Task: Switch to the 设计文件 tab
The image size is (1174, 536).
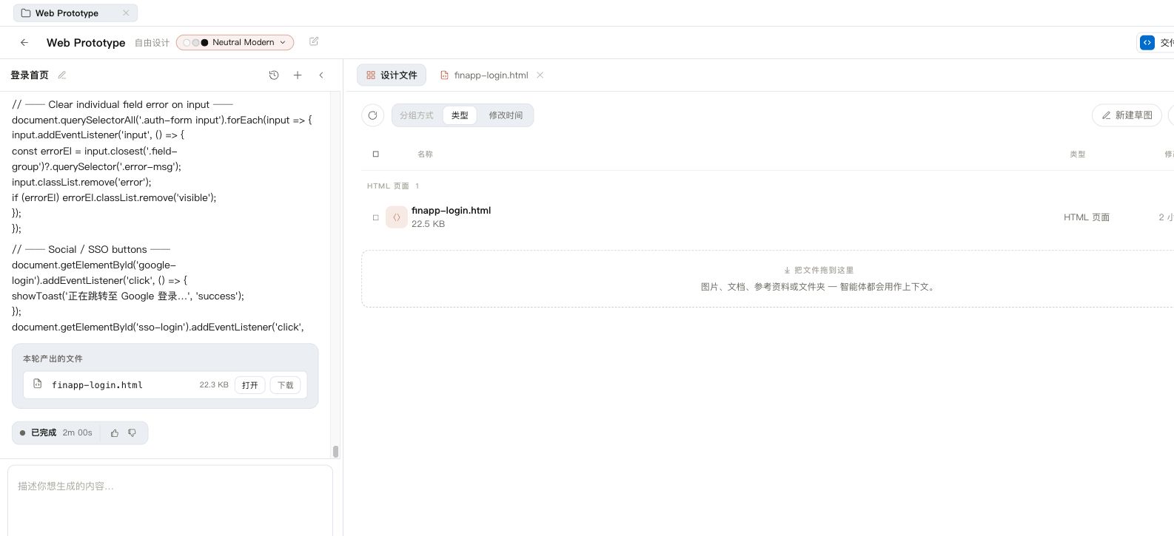Action: [392, 75]
